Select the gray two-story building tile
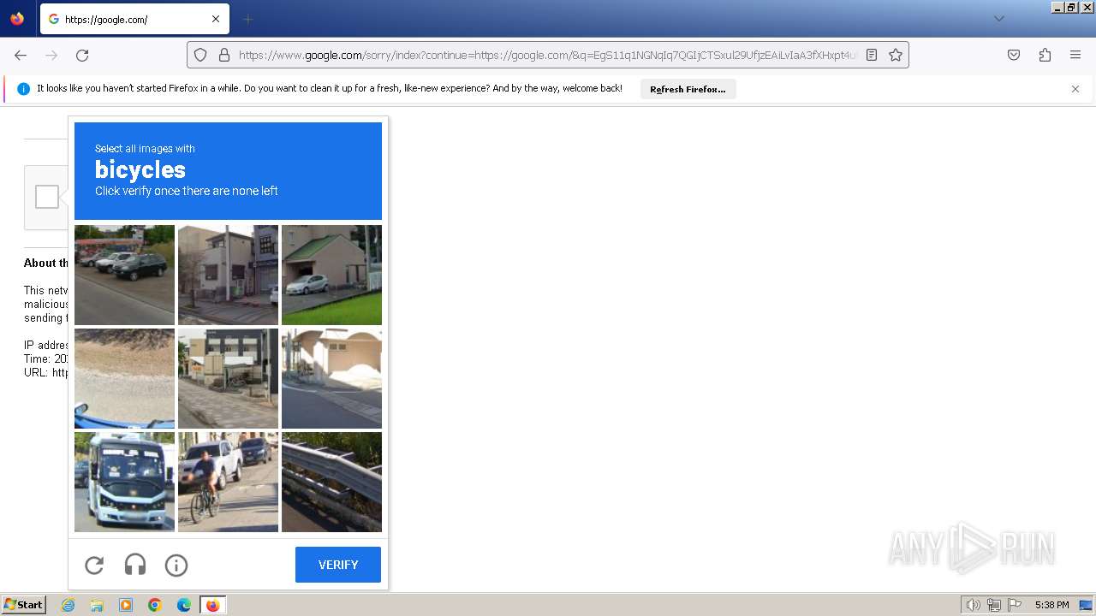The image size is (1096, 616). [x=228, y=275]
